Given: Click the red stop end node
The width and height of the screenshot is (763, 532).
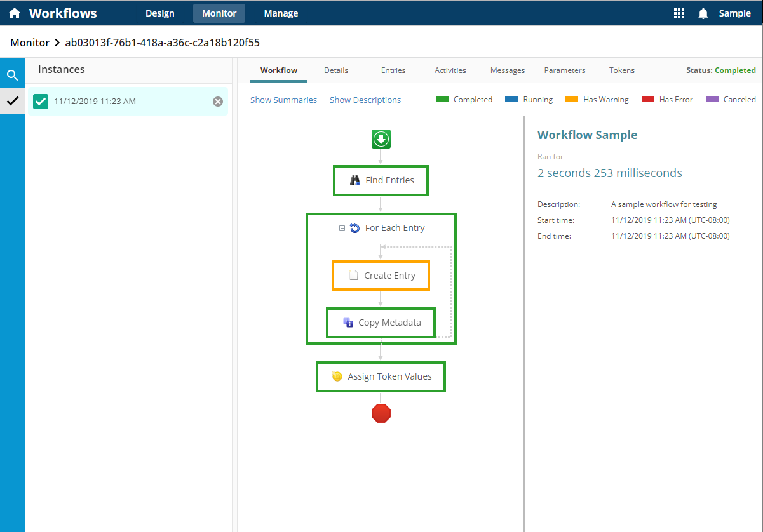Looking at the screenshot, I should tap(381, 413).
